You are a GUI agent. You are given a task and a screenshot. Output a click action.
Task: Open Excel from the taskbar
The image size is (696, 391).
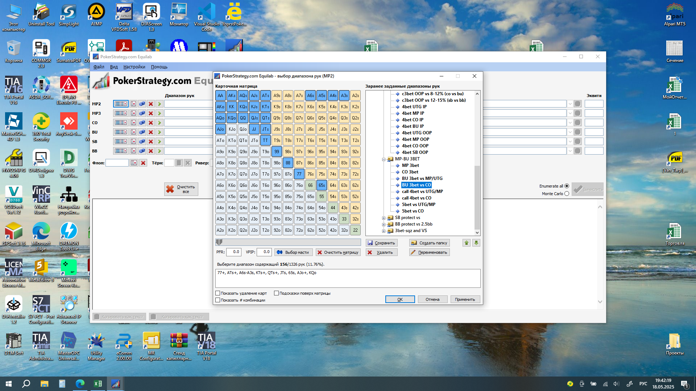[x=98, y=384]
